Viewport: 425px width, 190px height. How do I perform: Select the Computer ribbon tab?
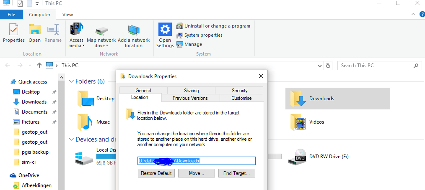pos(39,15)
